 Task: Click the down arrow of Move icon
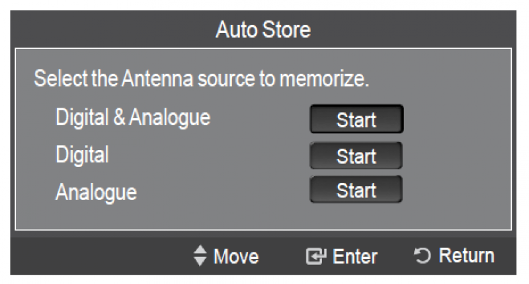[x=200, y=262]
